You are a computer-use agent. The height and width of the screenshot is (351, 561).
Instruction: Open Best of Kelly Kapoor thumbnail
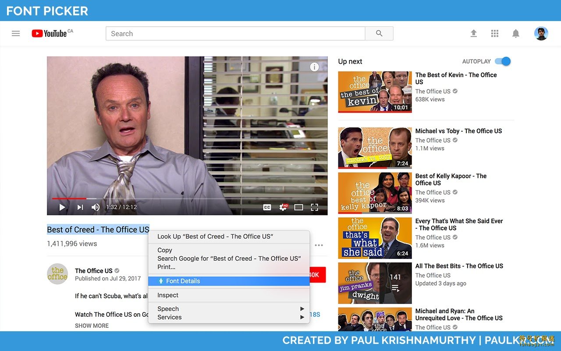tap(375, 193)
